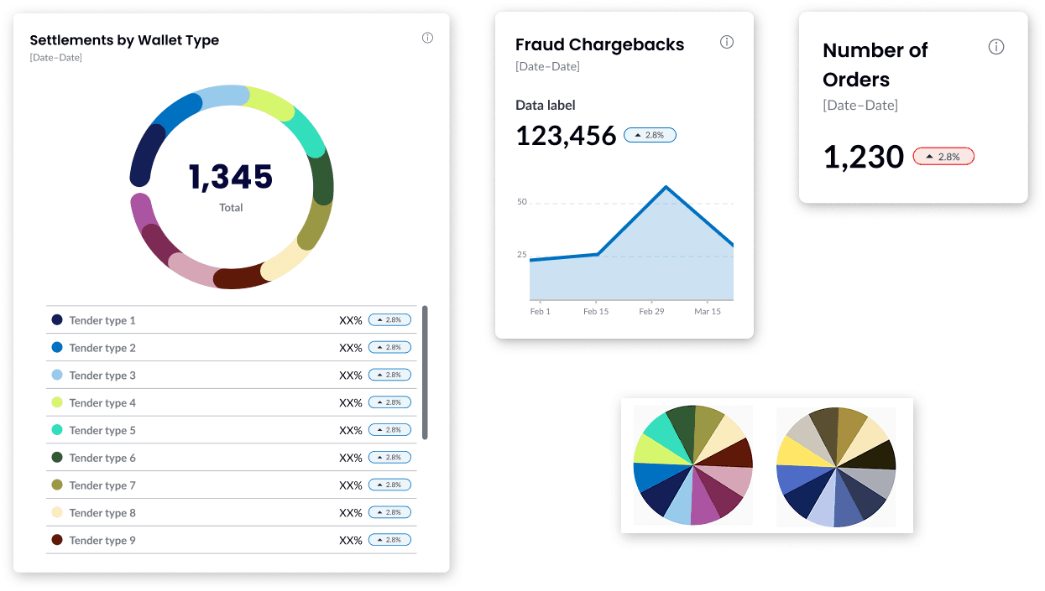
Task: Click the "Data label" heading
Action: [x=546, y=106]
